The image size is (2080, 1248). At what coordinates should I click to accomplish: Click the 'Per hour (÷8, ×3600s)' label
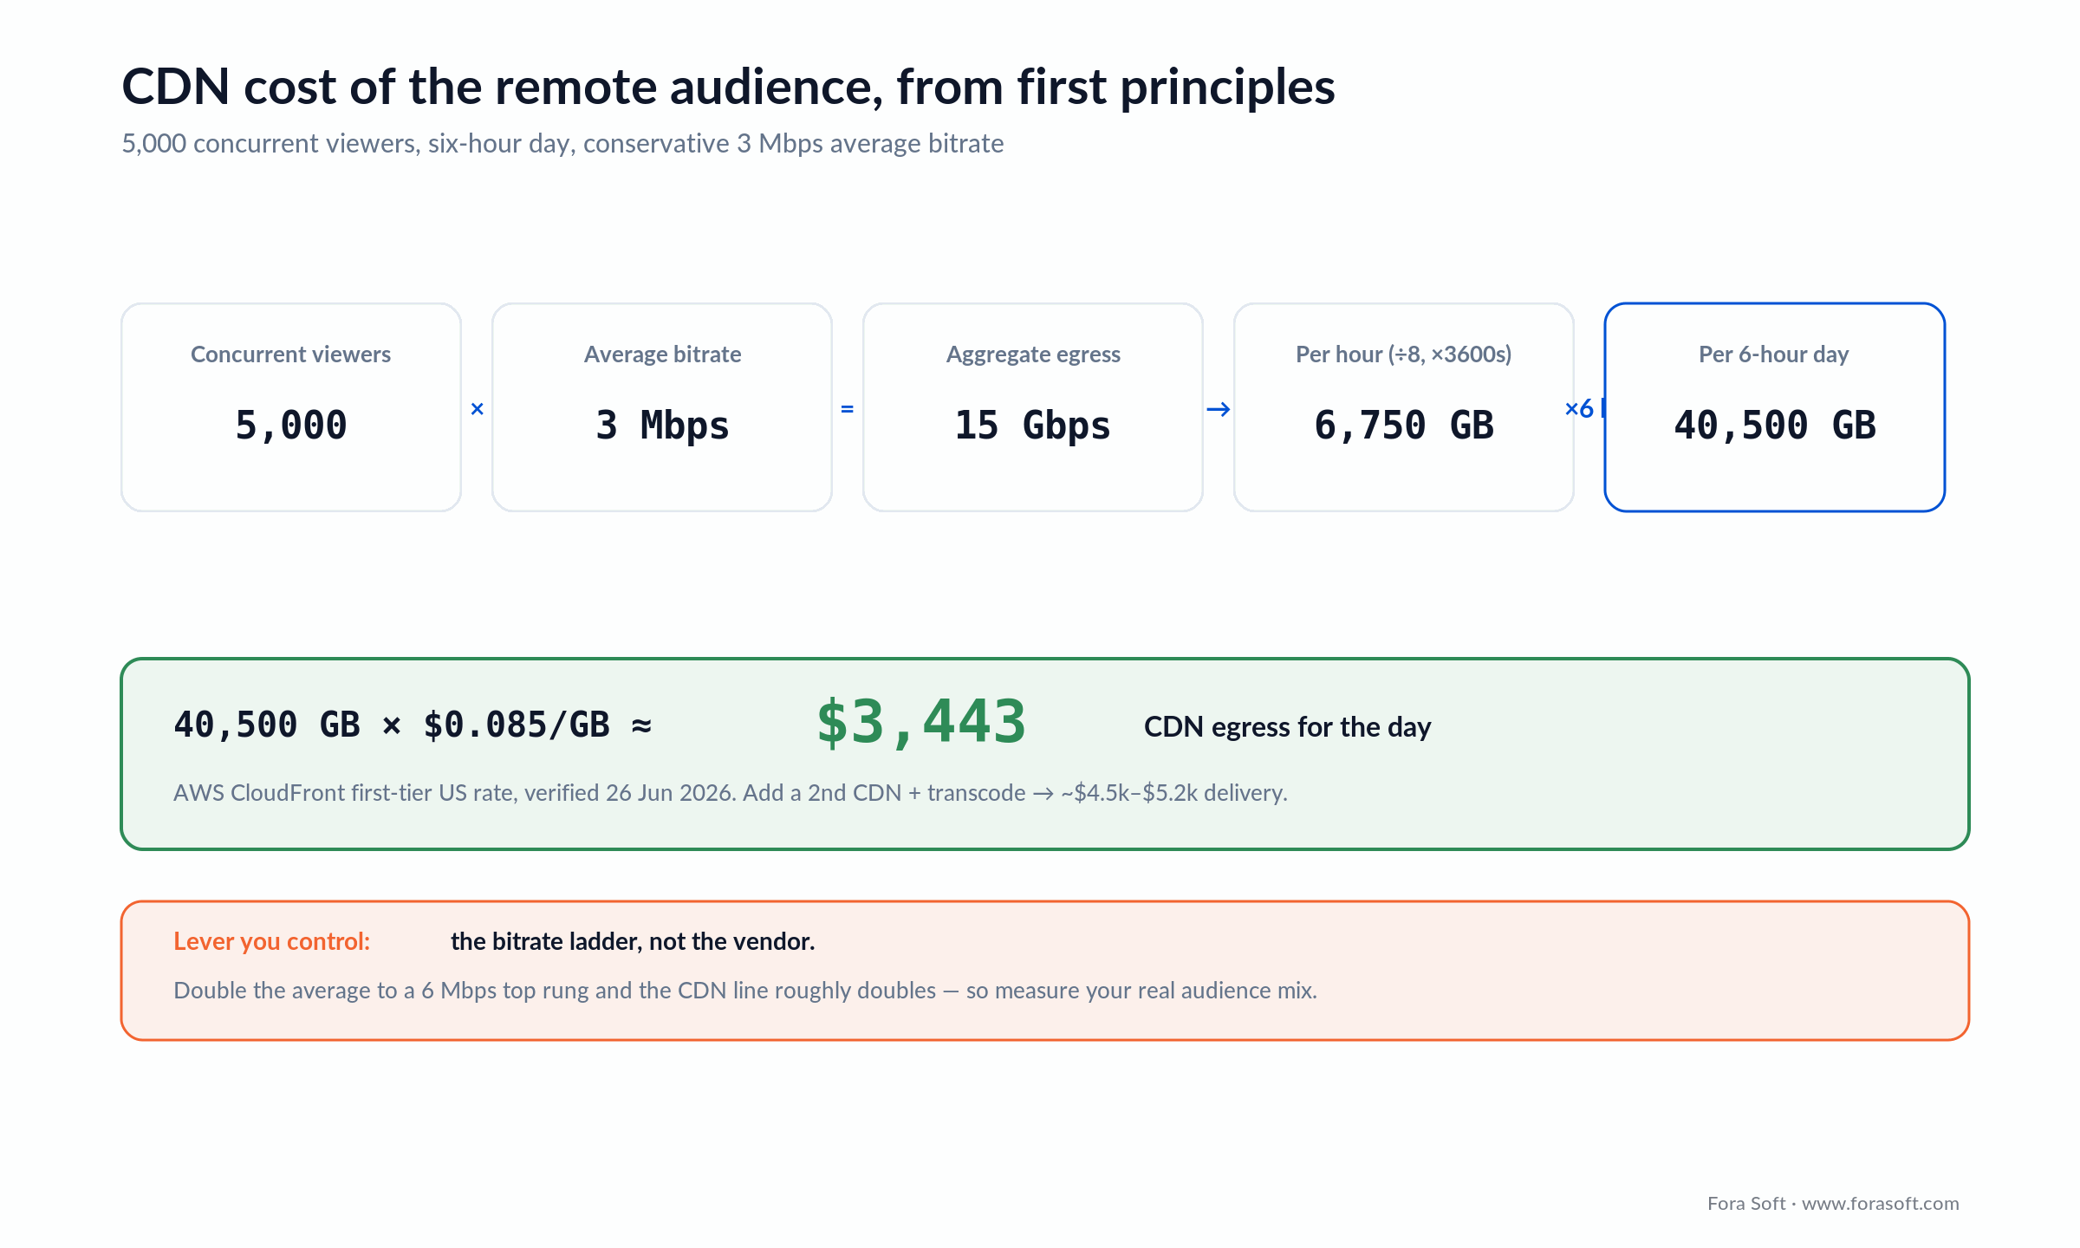tap(1404, 354)
